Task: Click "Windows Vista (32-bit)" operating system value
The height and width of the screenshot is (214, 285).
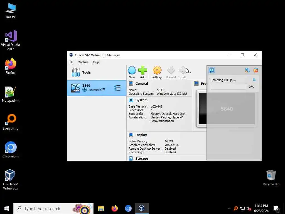Action: coord(172,94)
